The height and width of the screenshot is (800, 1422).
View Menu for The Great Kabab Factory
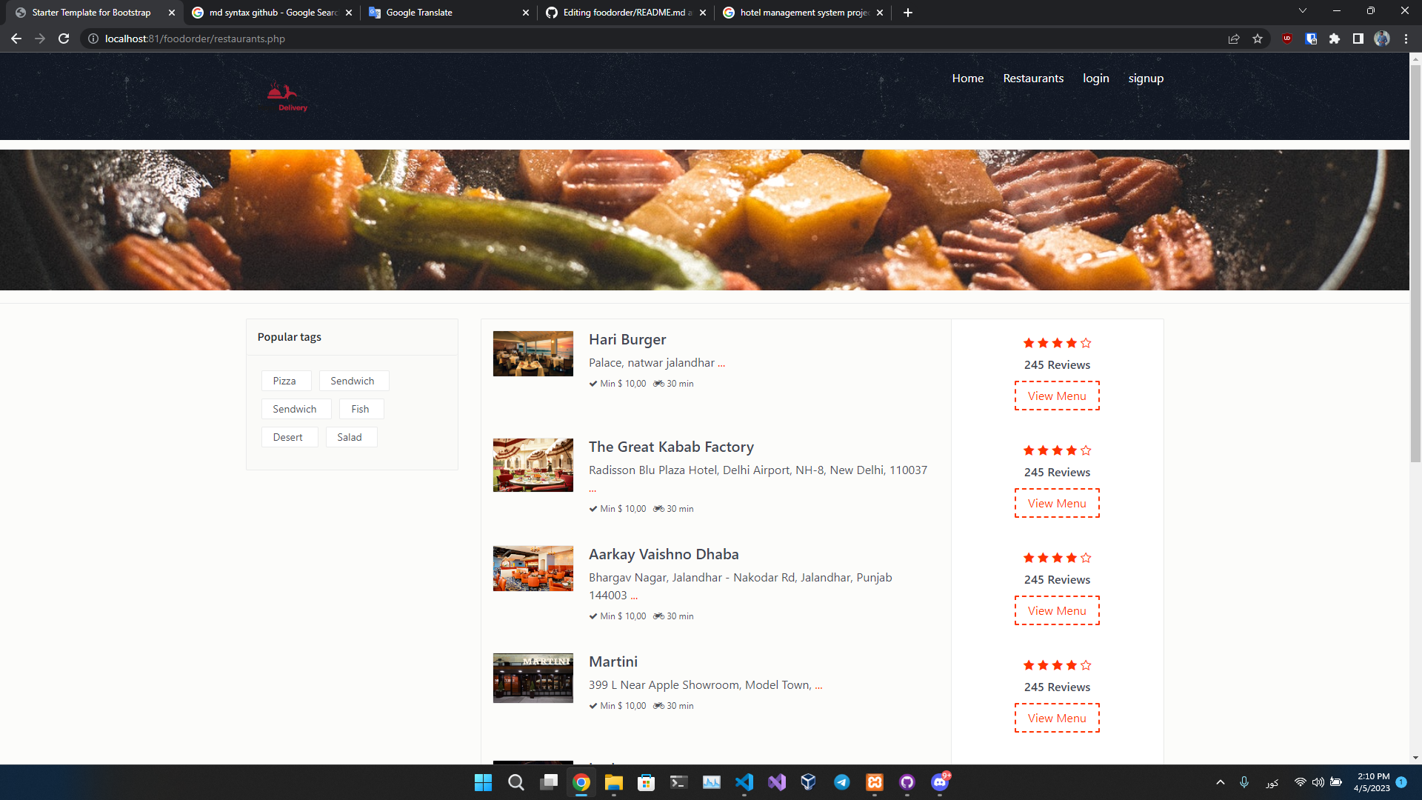coord(1056,503)
